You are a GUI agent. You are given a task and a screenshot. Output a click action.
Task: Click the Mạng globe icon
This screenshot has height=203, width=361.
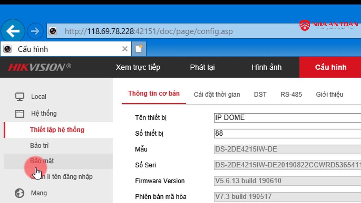click(19, 193)
